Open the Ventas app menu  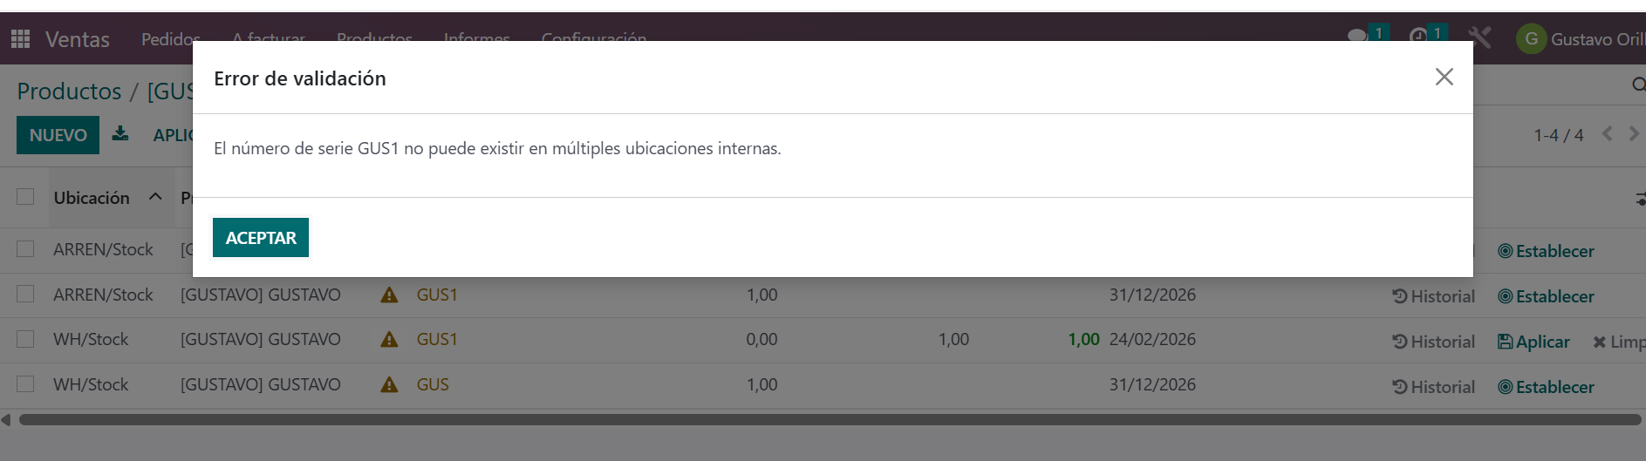point(77,39)
